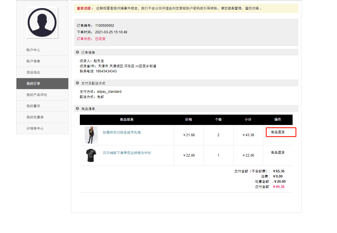Image resolution: width=337 pixels, height=233 pixels.
Task: Open 帐户中心 in the sidebar
Action: click(33, 50)
